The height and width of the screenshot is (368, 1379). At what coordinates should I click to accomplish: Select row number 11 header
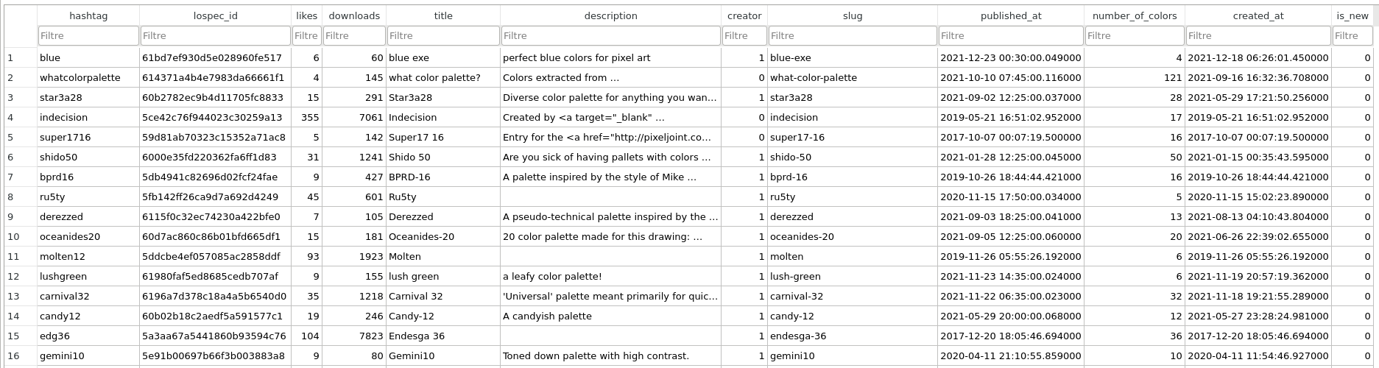pyautogui.click(x=21, y=256)
